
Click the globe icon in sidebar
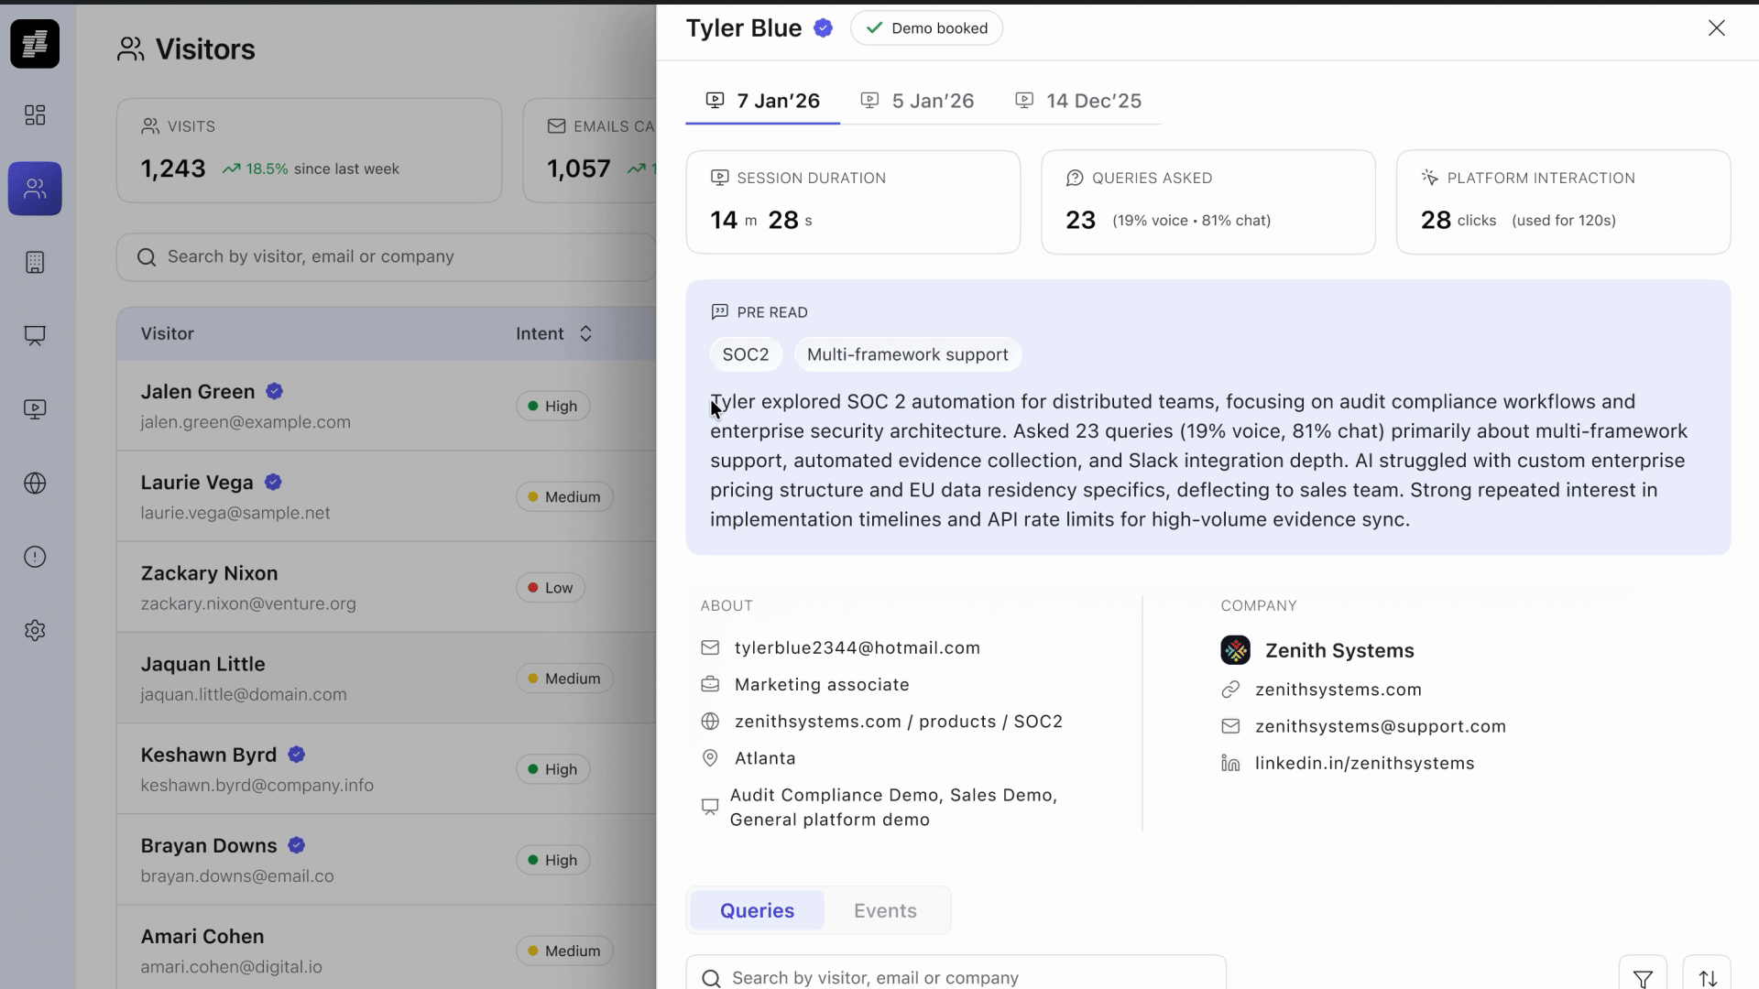(35, 484)
